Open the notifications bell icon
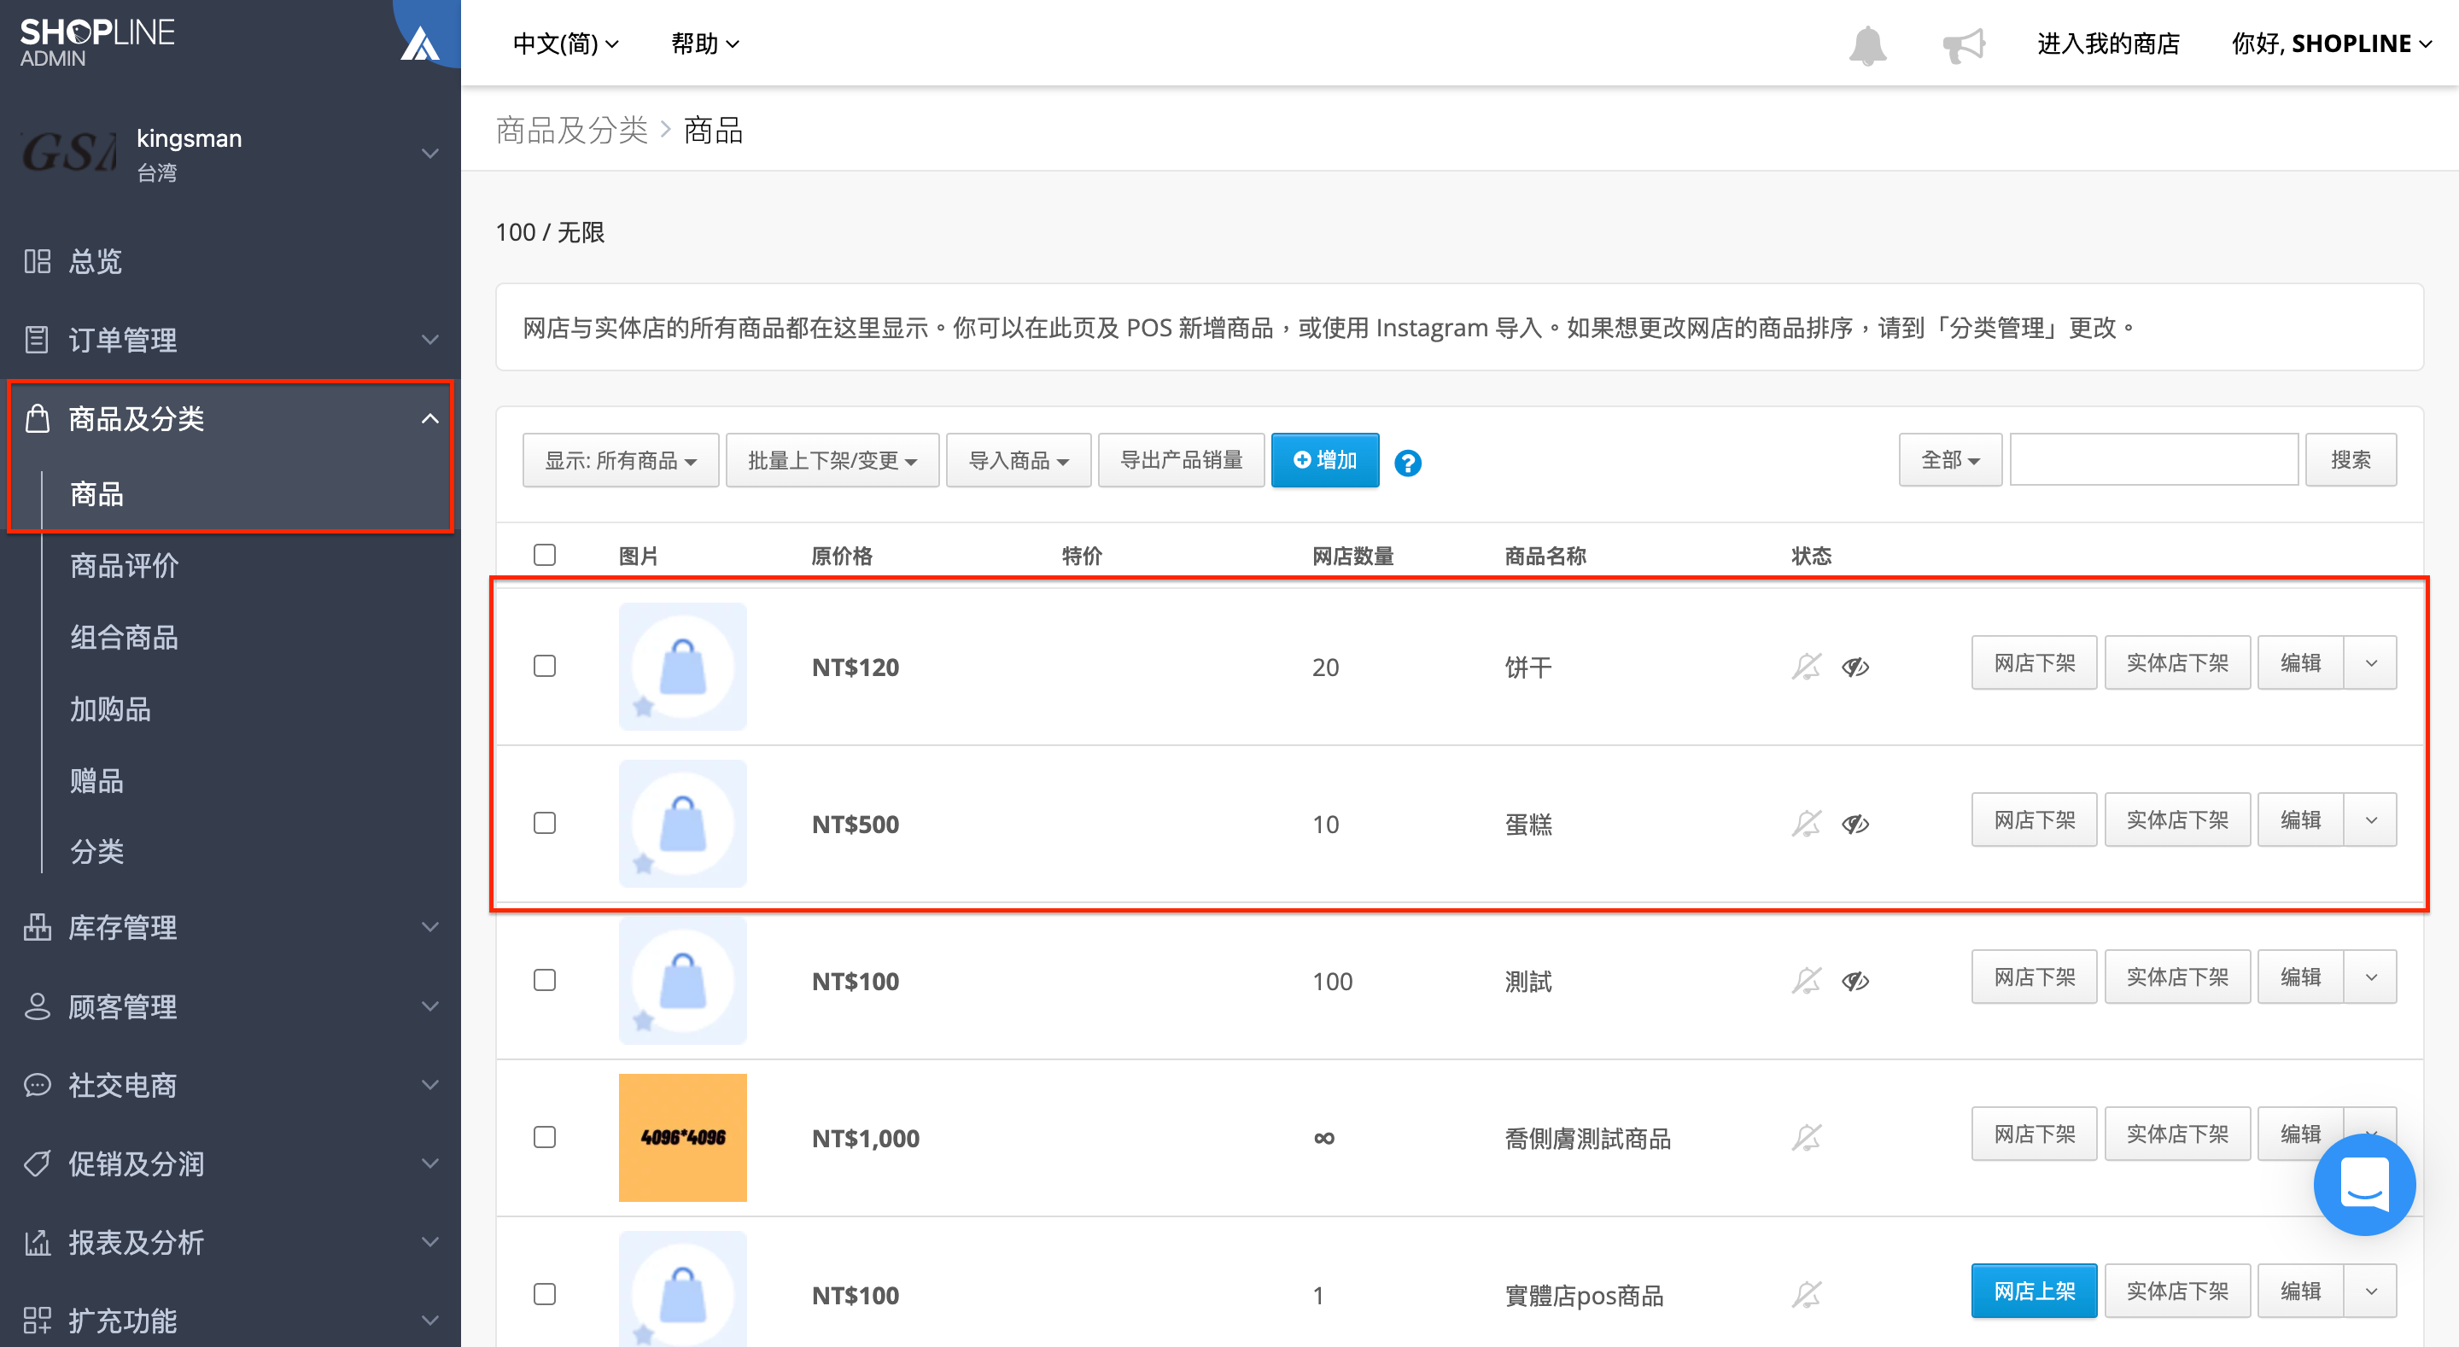The width and height of the screenshot is (2459, 1347). coord(1866,45)
